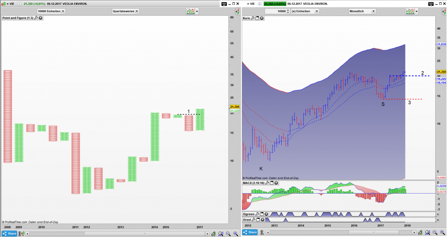Remove the ISgreen indicator
This screenshot has height=237, width=447.
pos(266,214)
